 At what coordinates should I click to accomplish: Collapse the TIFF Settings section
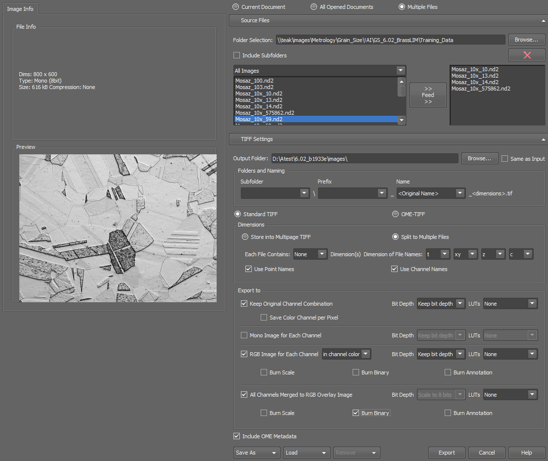[x=543, y=139]
